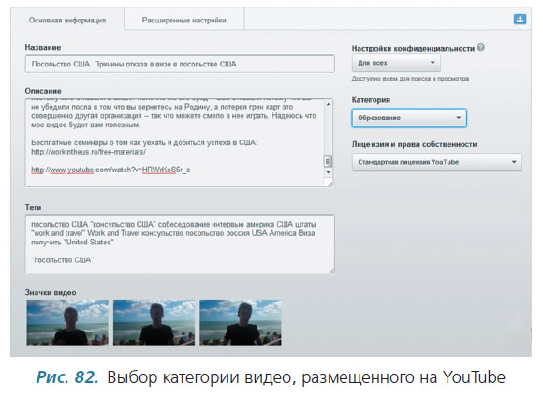Open the Образование category dropdown
The height and width of the screenshot is (398, 543).
409,118
